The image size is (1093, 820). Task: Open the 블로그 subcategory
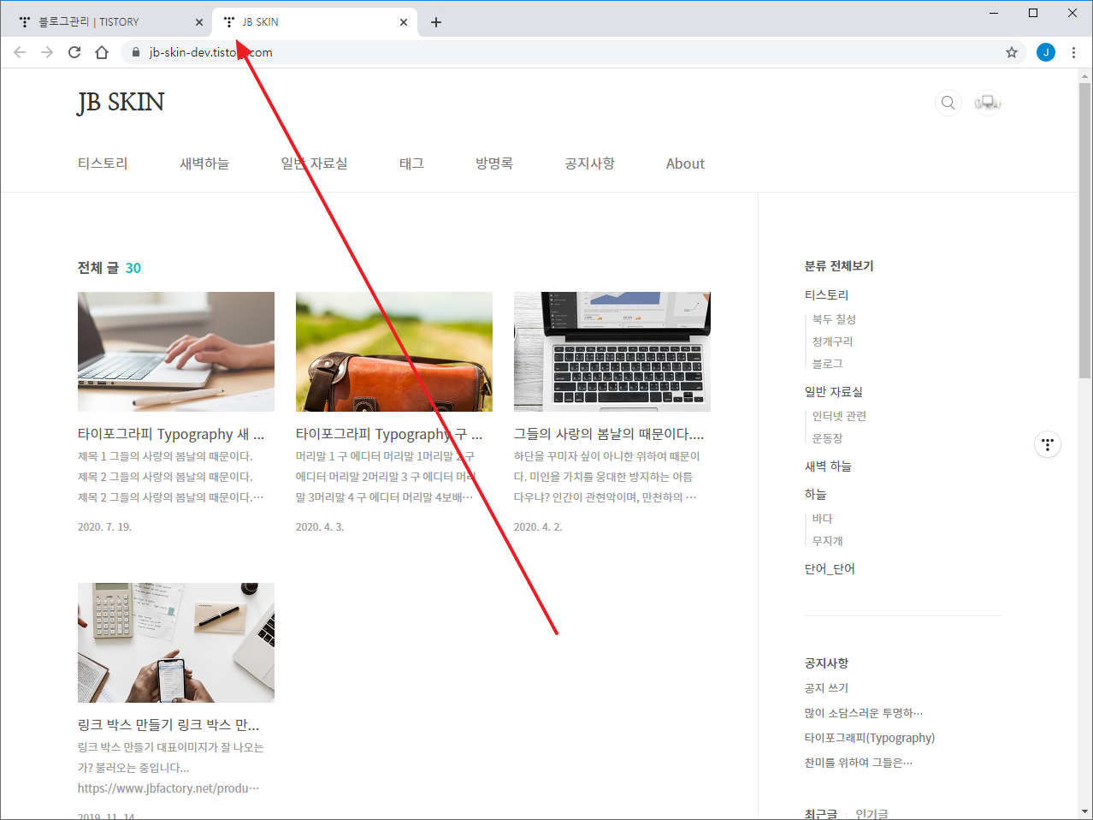[x=828, y=364]
